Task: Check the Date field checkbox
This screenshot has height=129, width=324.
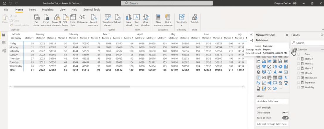Action: click(298, 54)
